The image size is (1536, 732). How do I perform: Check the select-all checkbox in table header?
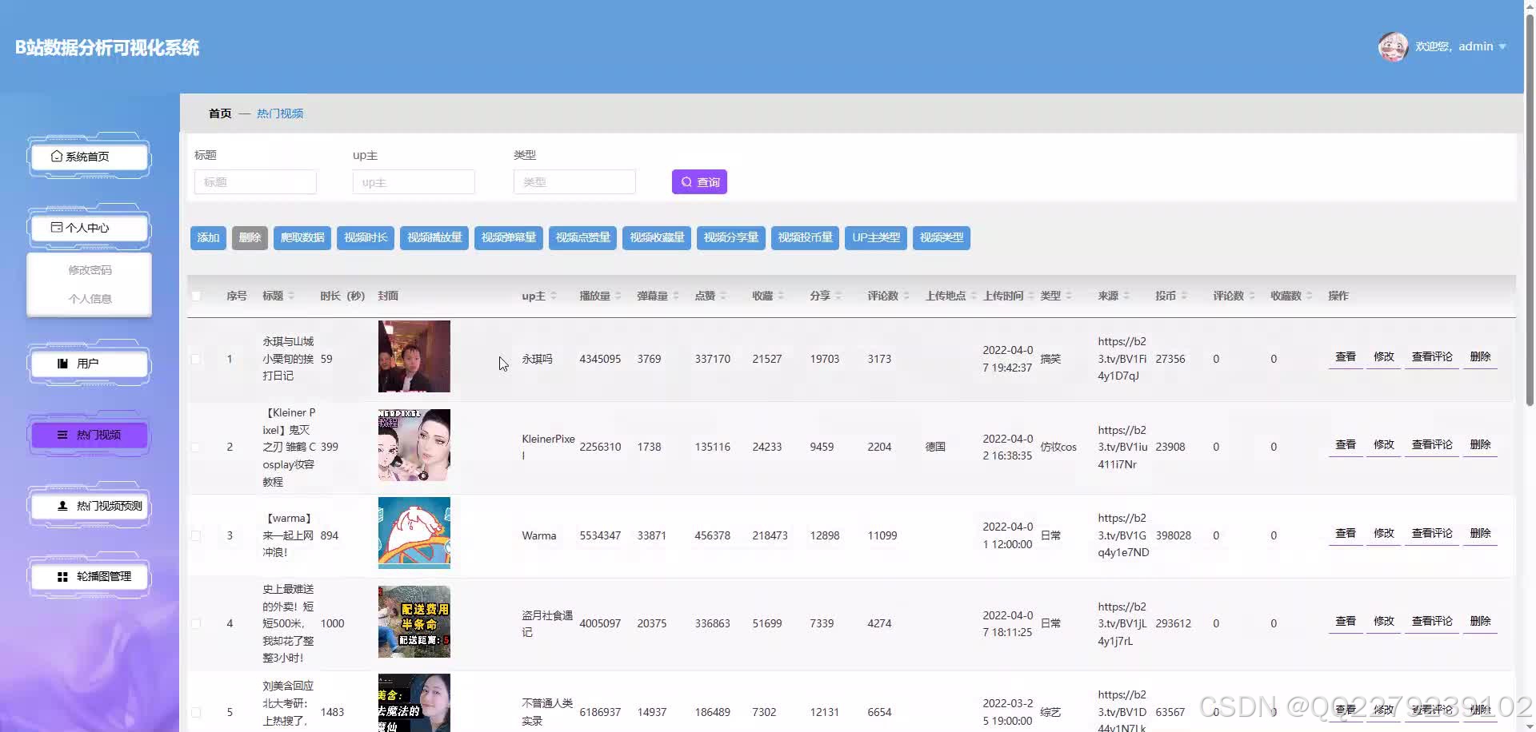pyautogui.click(x=197, y=296)
